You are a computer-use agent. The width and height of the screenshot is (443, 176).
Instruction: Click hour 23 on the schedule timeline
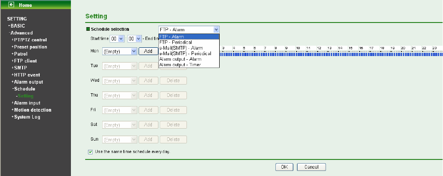pos(435,48)
